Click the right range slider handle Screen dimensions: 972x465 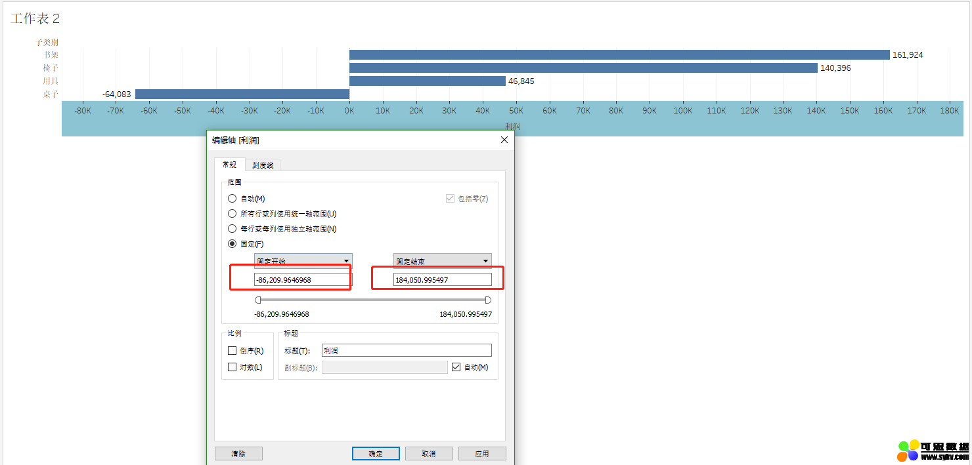tap(488, 300)
